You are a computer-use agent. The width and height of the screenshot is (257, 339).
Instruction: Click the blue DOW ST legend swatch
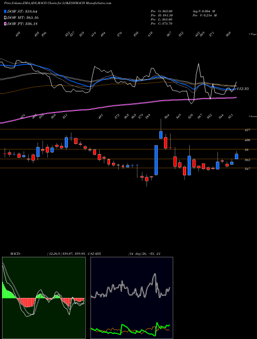[x=5, y=12]
